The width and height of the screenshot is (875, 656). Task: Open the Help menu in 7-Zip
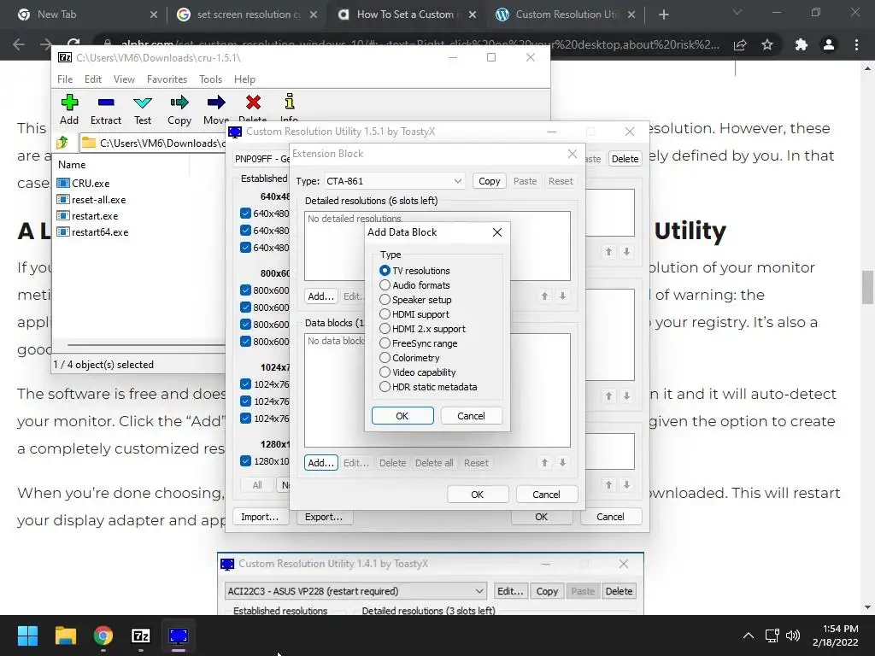[x=244, y=79]
